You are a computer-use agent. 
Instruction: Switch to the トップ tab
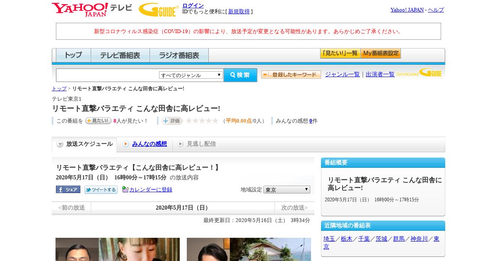pyautogui.click(x=73, y=55)
